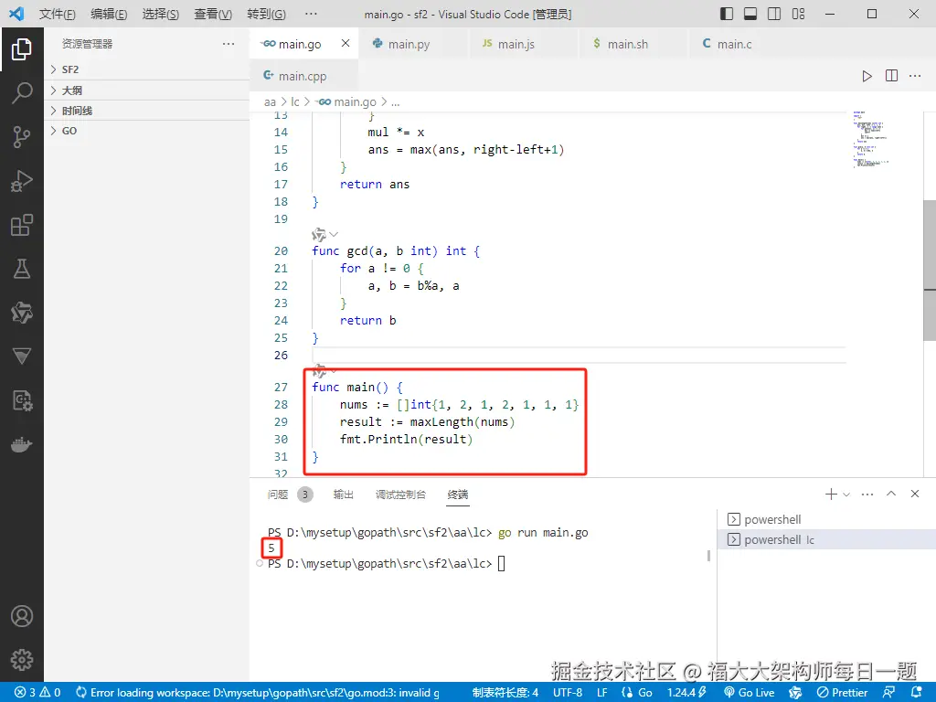Toggle bottom panel layout icon
This screenshot has width=936, height=702.
(750, 14)
